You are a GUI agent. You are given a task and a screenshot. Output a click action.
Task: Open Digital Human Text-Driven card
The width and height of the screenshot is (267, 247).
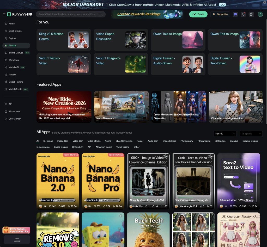235,64
